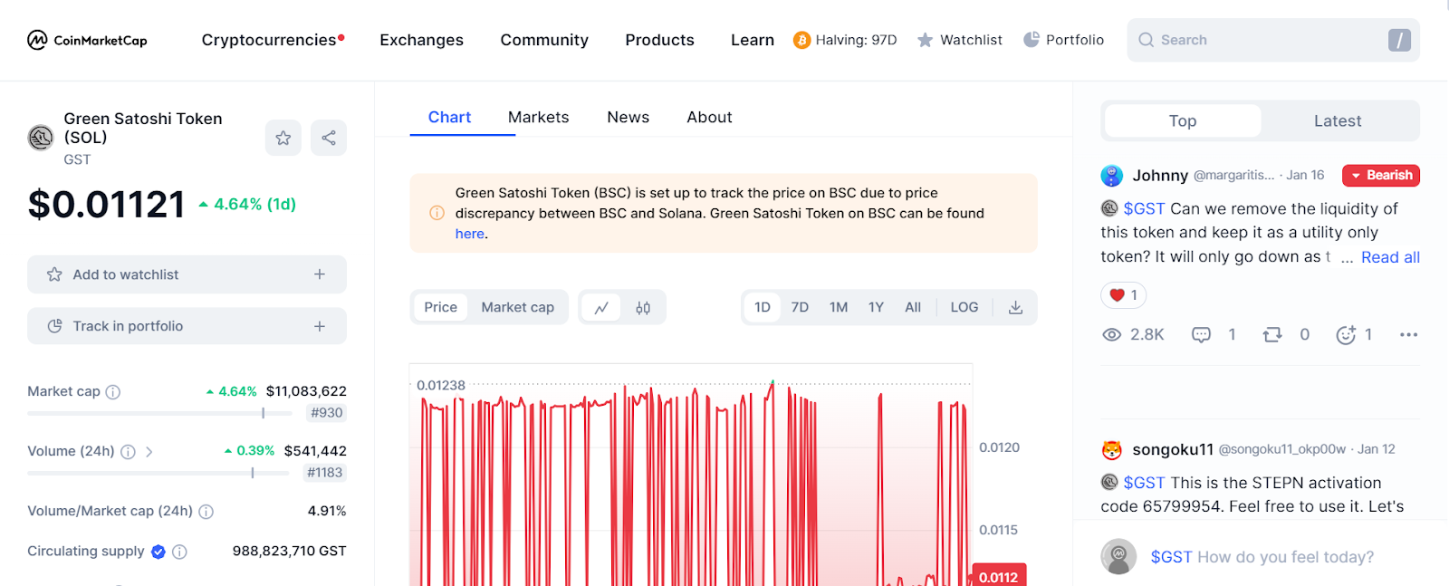Open comments on Johnny's post
The width and height of the screenshot is (1449, 586).
point(1201,335)
